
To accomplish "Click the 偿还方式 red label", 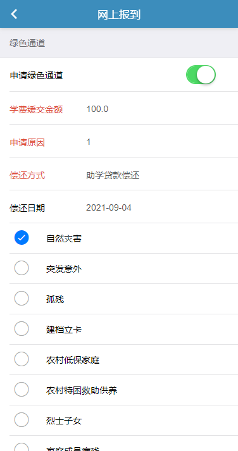I will pyautogui.click(x=27, y=175).
